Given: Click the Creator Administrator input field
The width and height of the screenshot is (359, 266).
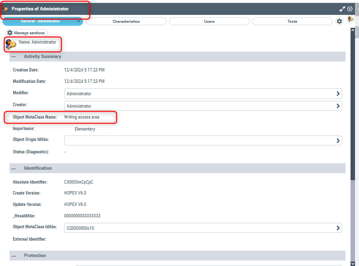Looking at the screenshot, I should coord(203,106).
